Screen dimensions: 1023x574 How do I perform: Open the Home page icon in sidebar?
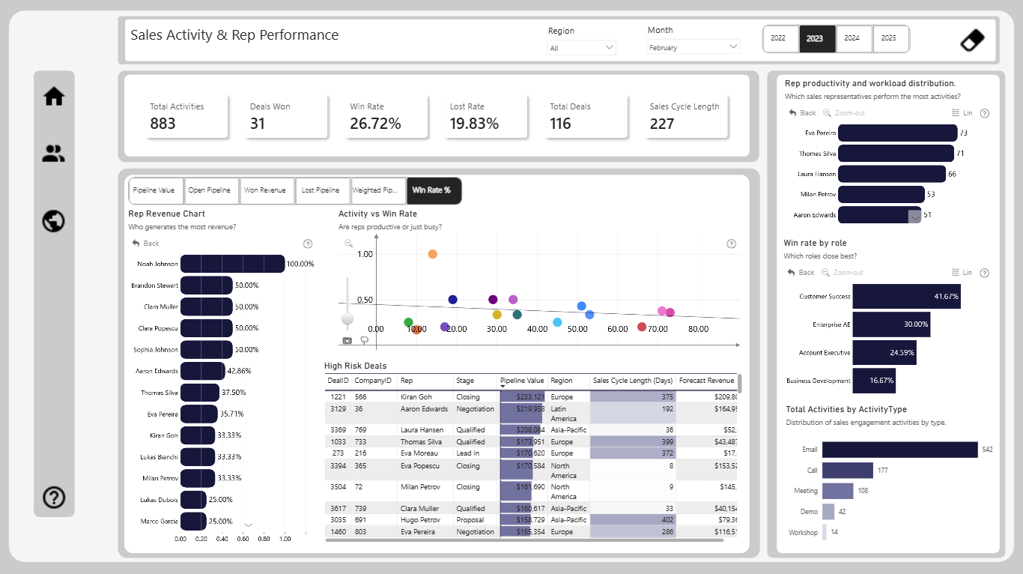[54, 97]
